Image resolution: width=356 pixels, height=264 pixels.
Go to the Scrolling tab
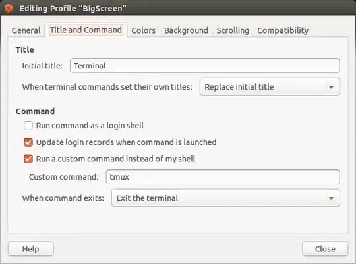coord(233,30)
